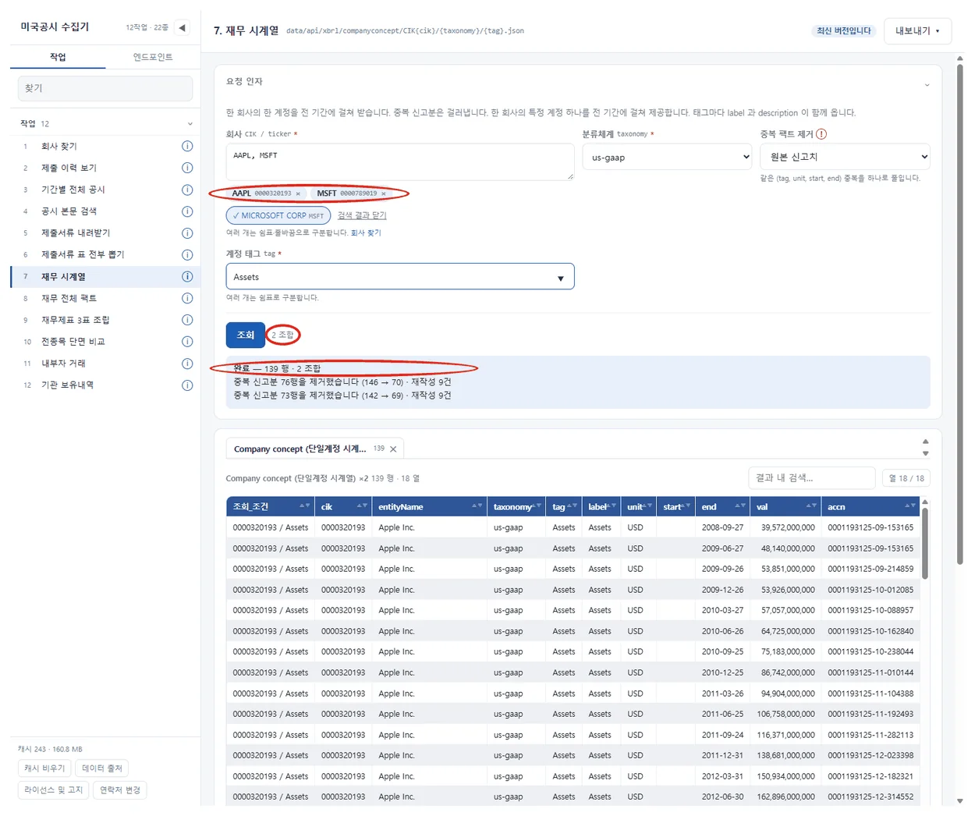Click info icon beside 기간별 전체 공시
Image resolution: width=975 pixels, height=816 pixels.
tap(187, 190)
